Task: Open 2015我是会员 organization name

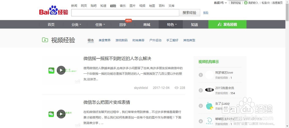Action: pos(225,88)
